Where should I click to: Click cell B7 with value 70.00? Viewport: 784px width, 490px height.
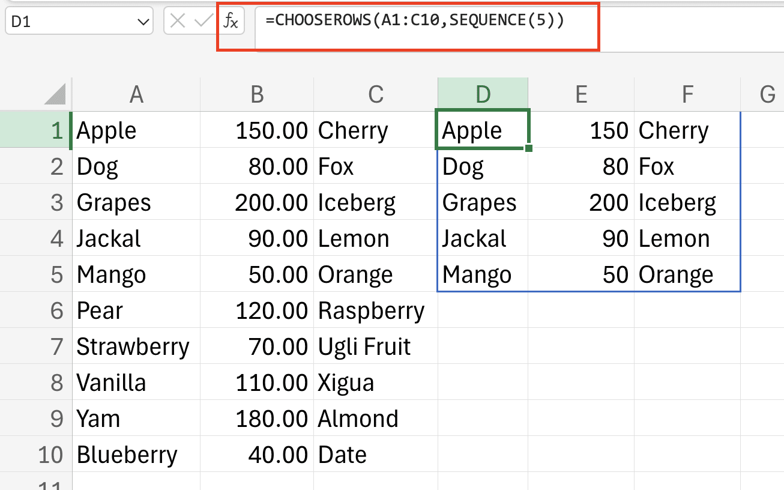257,346
